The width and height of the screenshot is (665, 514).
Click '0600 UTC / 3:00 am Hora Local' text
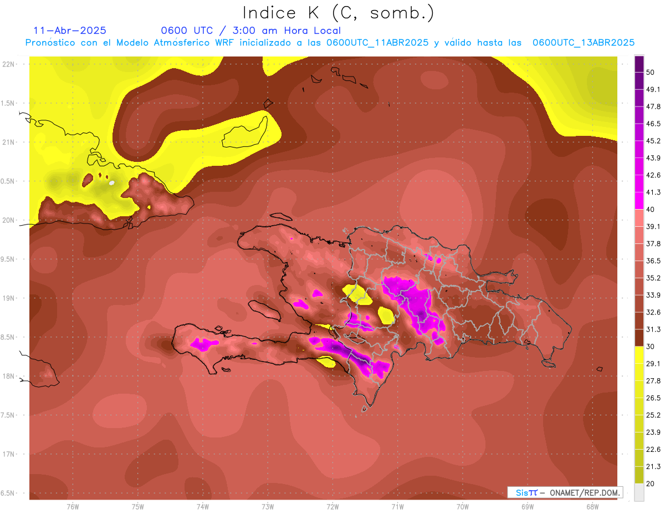[x=250, y=30]
